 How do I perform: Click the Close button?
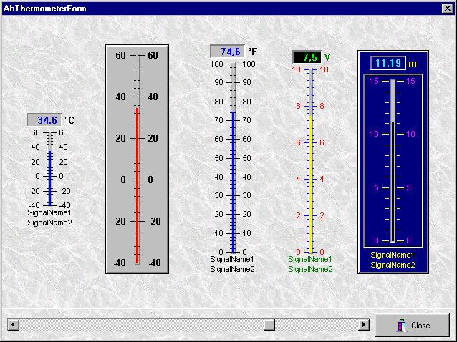tap(412, 325)
